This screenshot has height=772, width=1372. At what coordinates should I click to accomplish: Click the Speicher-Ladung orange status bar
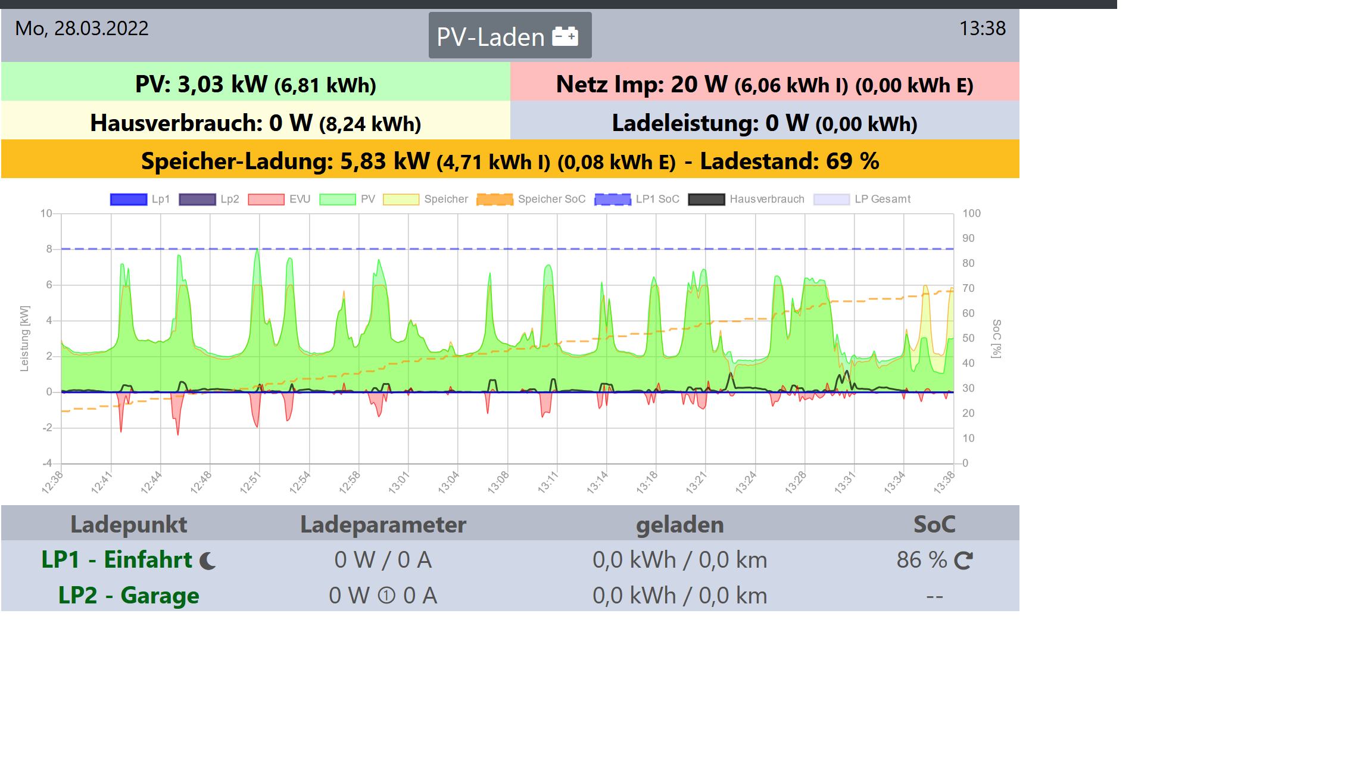click(x=510, y=161)
